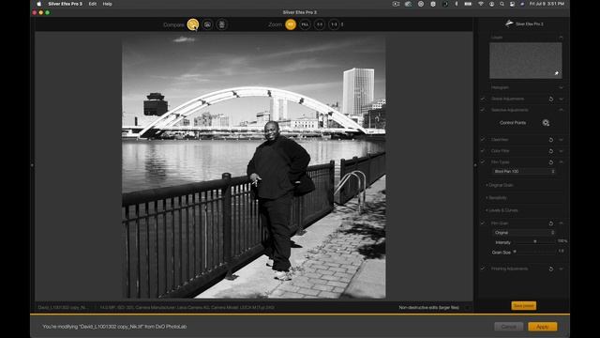Screen dimensions: 600x338
Task: Click the Loupe preview thumbnail
Action: 525,60
